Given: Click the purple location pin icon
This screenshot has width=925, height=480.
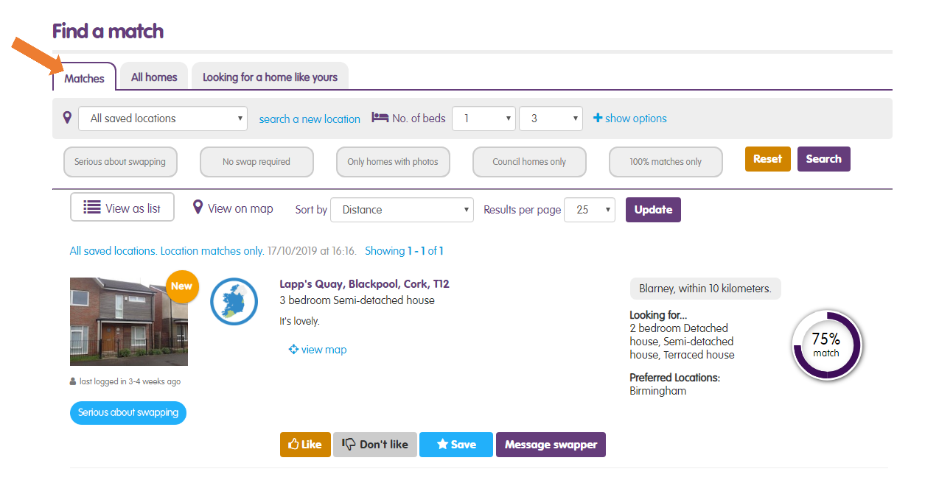Looking at the screenshot, I should point(67,118).
